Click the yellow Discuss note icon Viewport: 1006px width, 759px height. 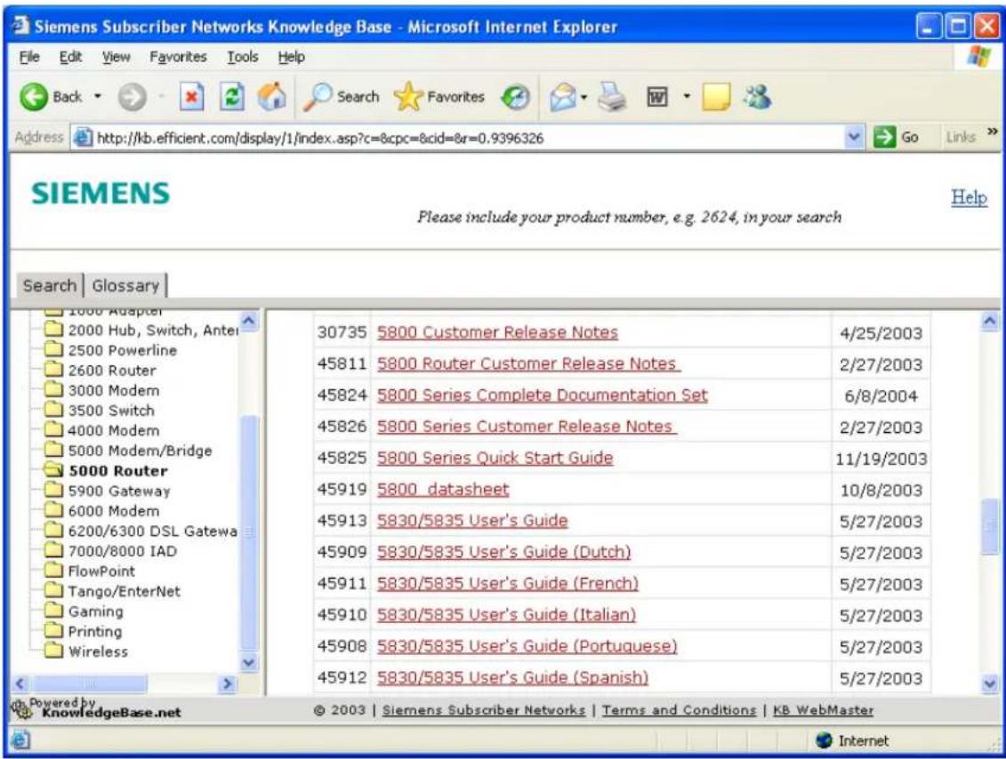coord(716,98)
